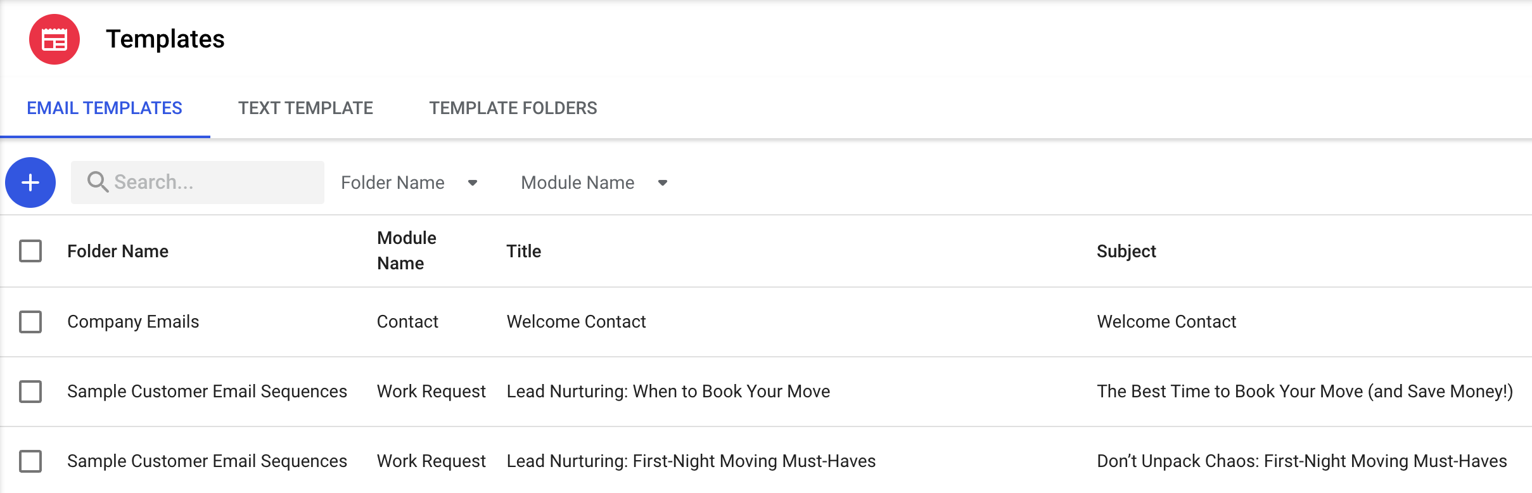Click the Subject column header
The height and width of the screenshot is (493, 1532).
(1126, 252)
